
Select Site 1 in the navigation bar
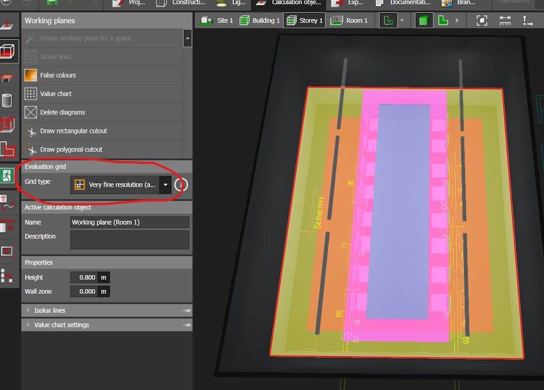coord(217,21)
